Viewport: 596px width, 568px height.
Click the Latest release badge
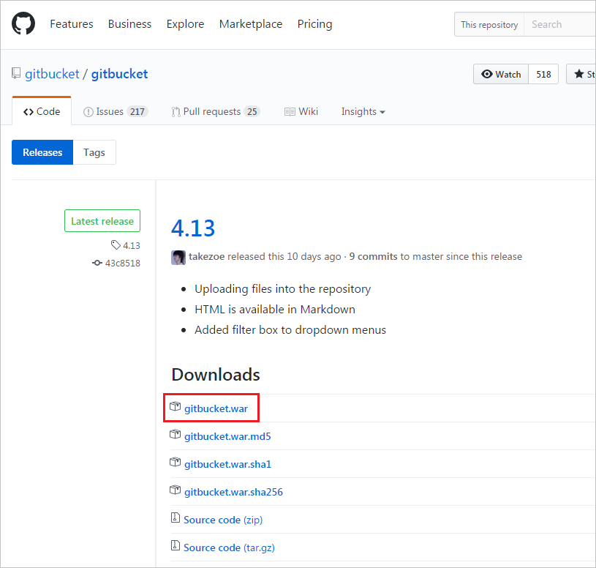(x=102, y=220)
